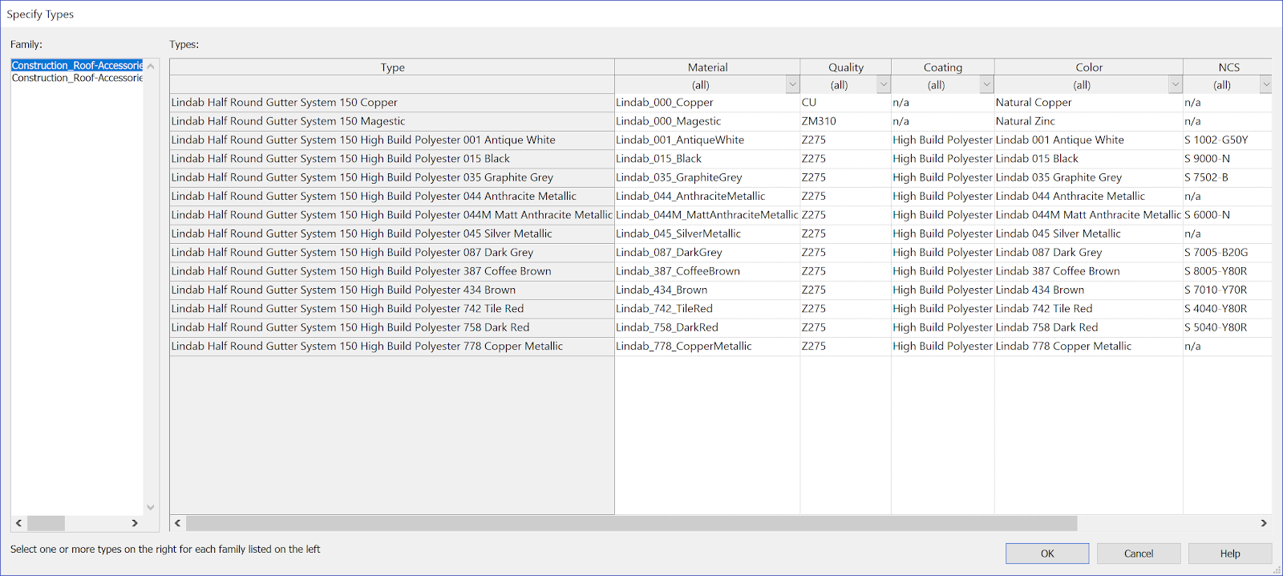This screenshot has width=1283, height=576.
Task: Select type '001 Antique White' row
Action: point(392,140)
